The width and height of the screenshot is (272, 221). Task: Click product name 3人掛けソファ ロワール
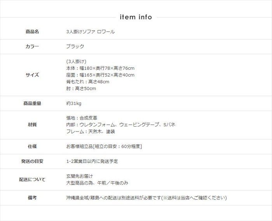pyautogui.click(x=91, y=32)
